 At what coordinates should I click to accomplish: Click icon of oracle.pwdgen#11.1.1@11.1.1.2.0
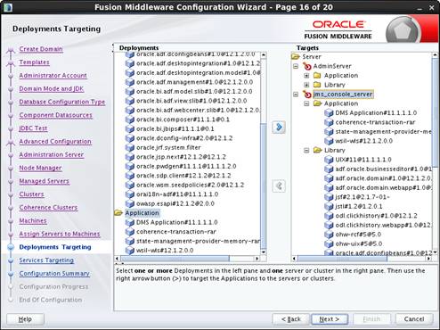click(x=130, y=166)
